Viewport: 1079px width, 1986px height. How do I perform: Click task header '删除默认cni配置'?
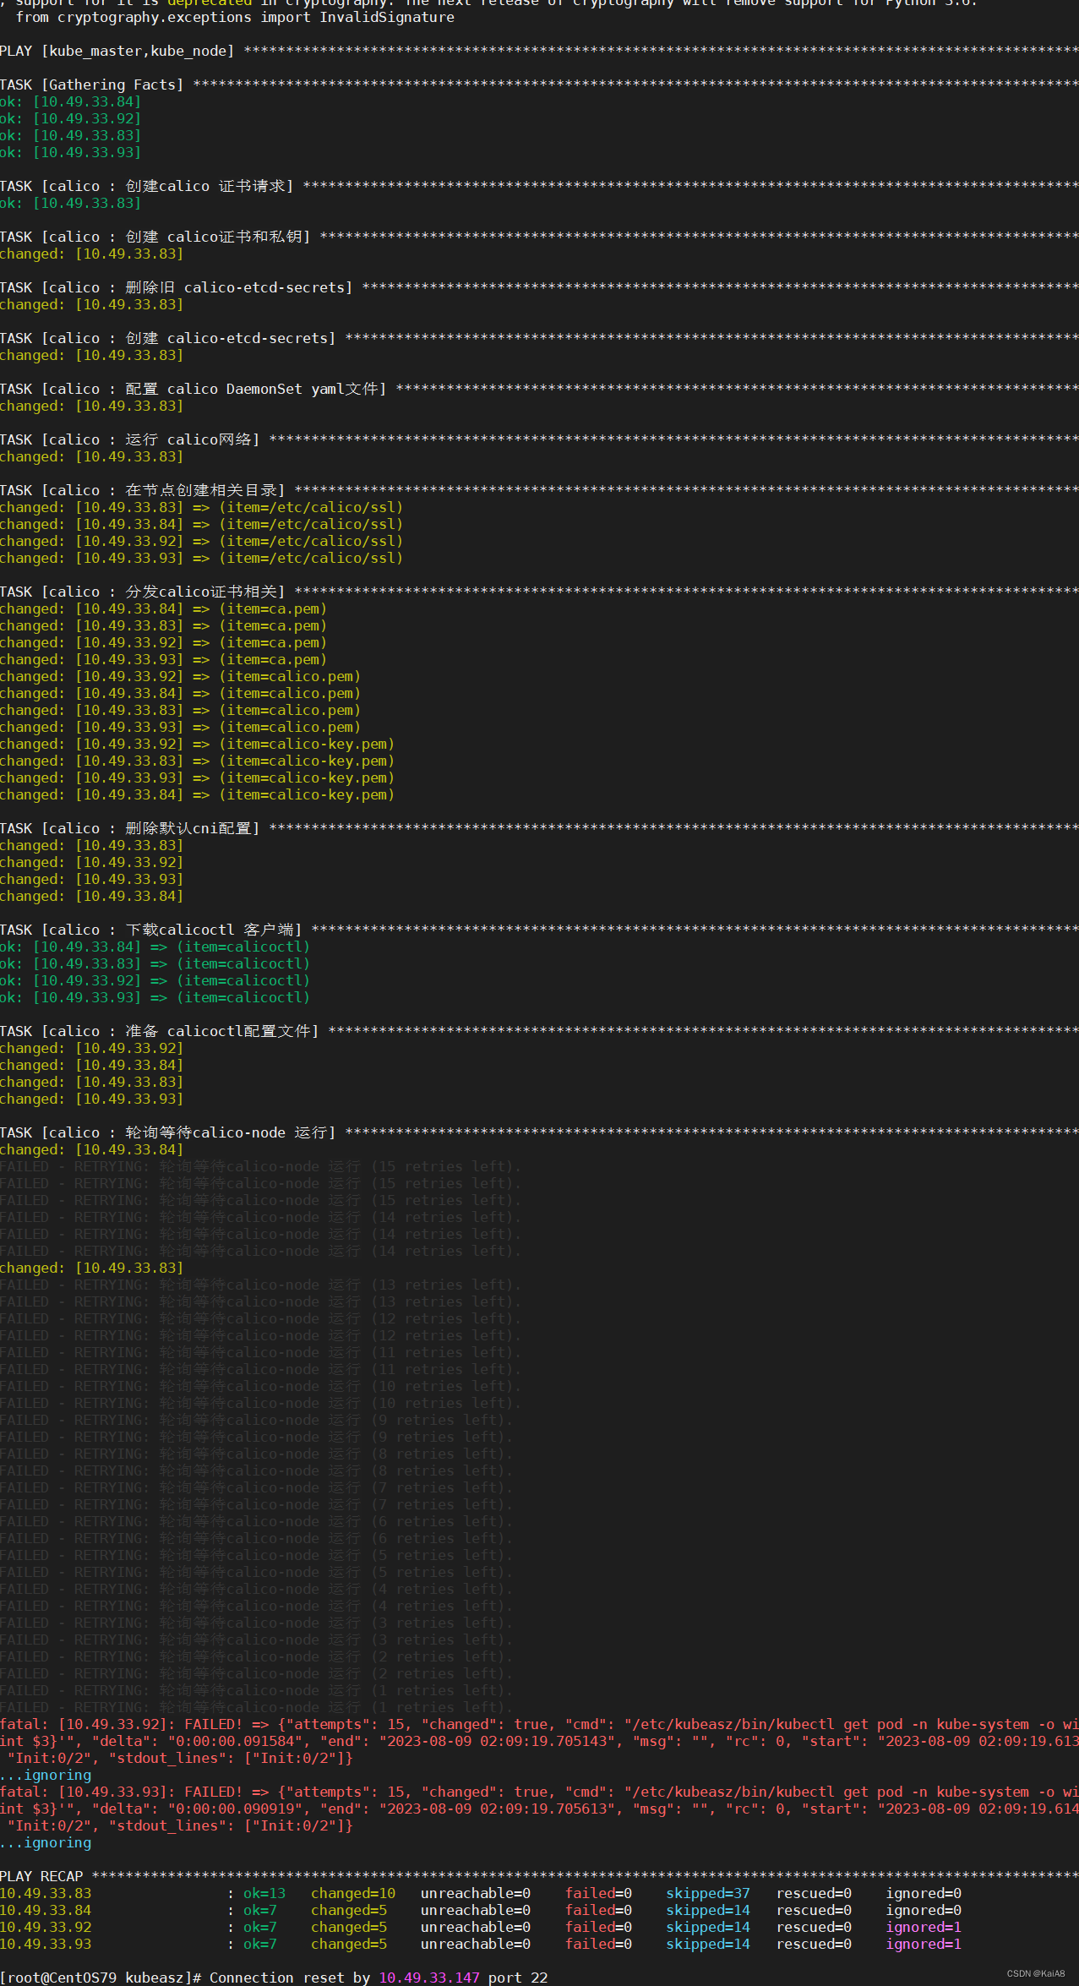pyautogui.click(x=129, y=828)
